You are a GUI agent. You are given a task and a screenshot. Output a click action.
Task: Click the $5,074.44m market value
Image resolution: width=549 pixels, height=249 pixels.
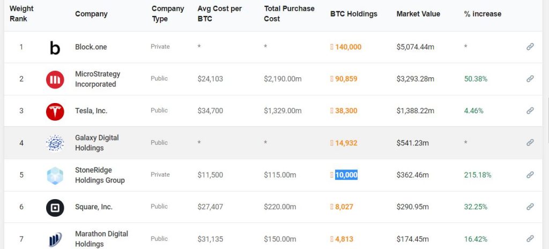click(416, 47)
